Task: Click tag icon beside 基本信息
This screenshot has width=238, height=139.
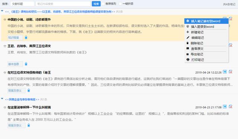Action: click(26, 64)
